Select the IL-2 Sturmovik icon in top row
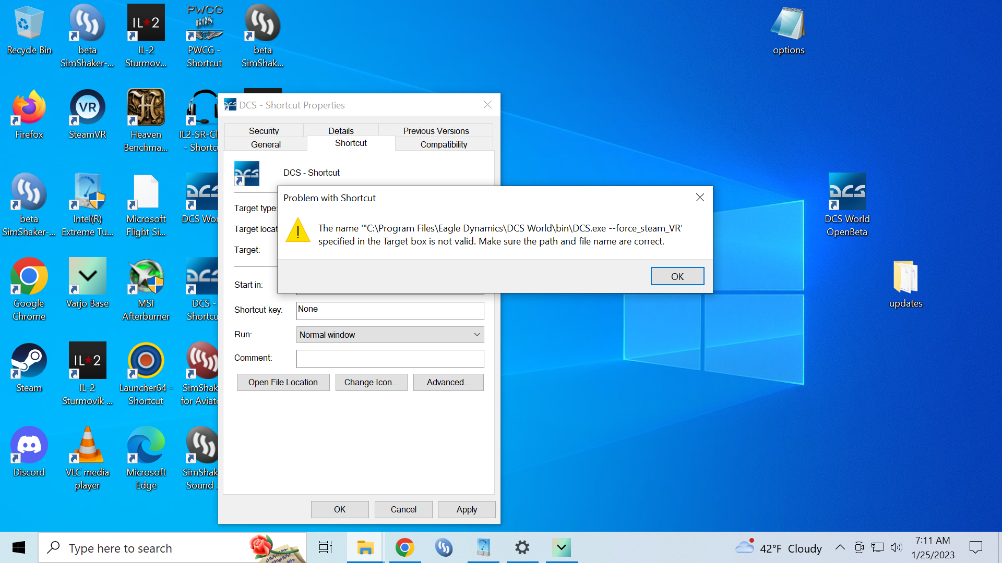 point(146,36)
